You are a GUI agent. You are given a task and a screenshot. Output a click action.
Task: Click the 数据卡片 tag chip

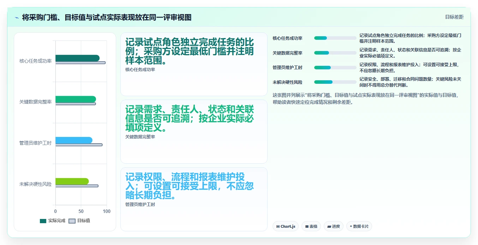coord(359,226)
